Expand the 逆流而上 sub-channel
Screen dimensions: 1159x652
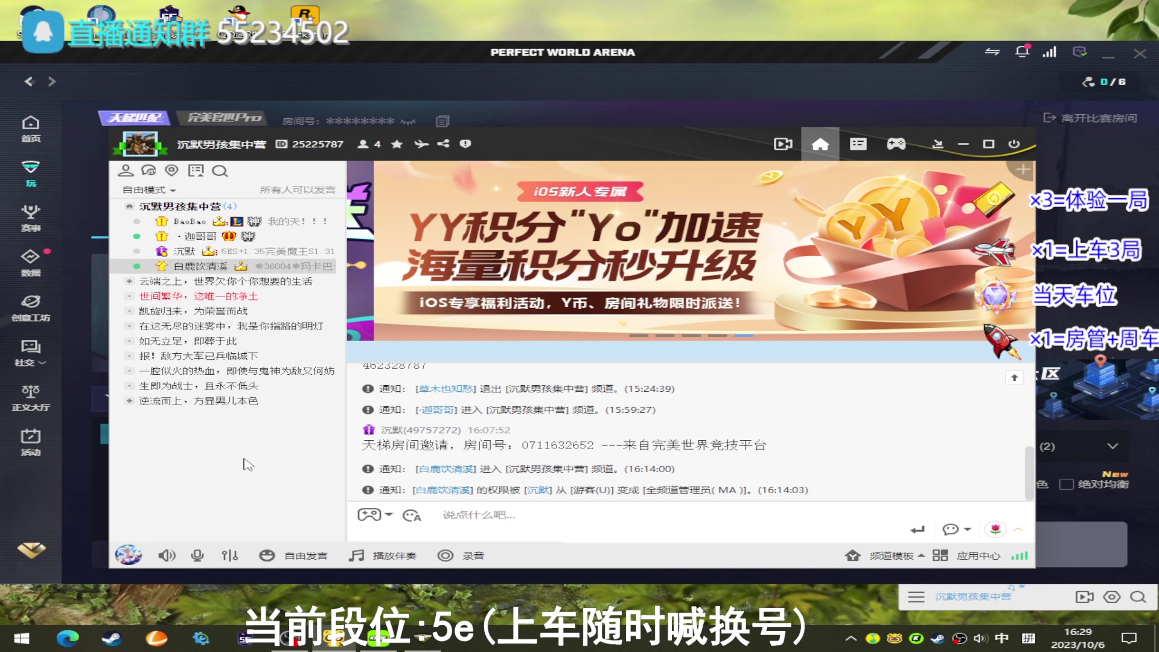[129, 401]
